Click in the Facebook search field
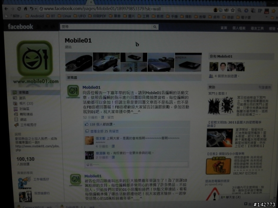Image resolution: width=278 pixels, height=208 pixels. coord(106,27)
